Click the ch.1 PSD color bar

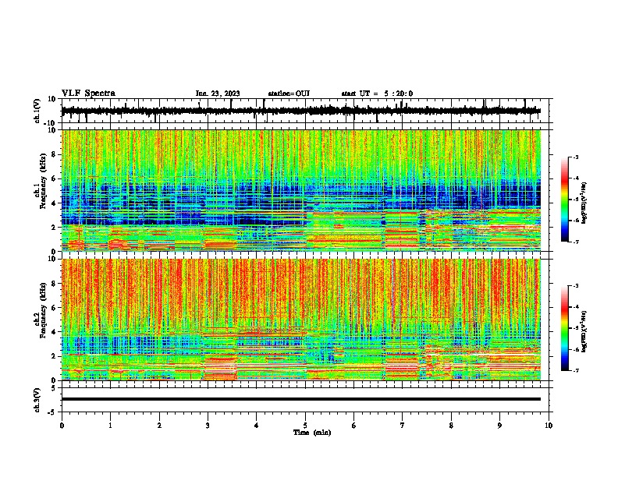point(565,200)
